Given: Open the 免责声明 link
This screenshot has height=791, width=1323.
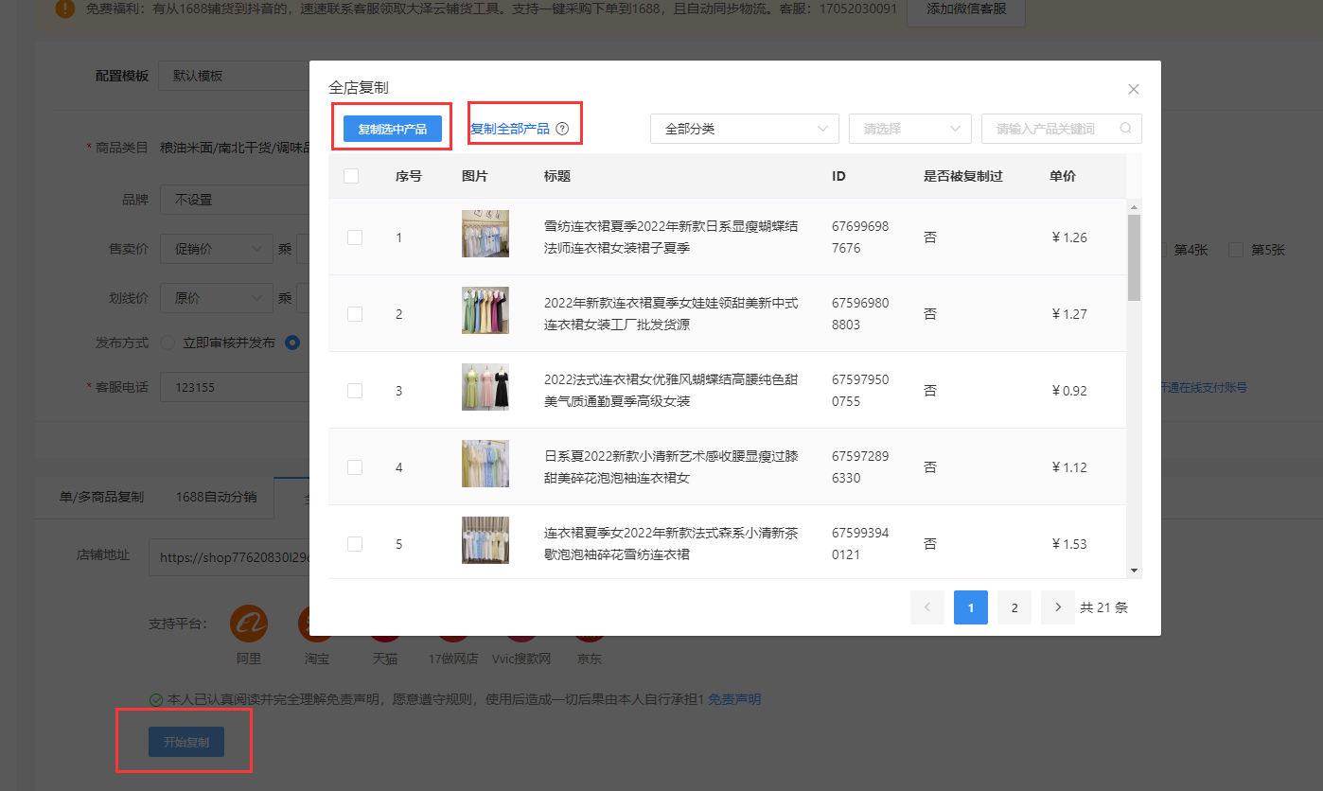Looking at the screenshot, I should [734, 700].
